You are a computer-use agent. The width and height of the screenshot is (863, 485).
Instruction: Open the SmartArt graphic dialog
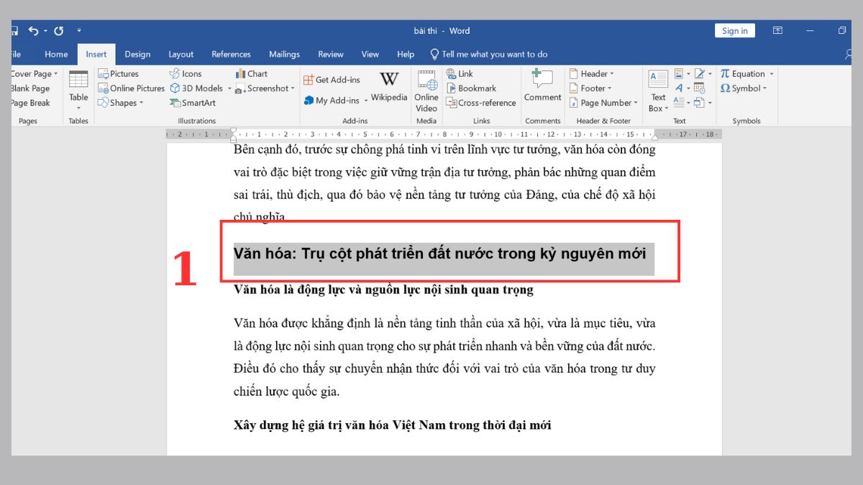coord(193,103)
